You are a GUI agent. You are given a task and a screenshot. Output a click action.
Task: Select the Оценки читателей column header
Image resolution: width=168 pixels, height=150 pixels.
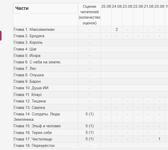(x=89, y=15)
